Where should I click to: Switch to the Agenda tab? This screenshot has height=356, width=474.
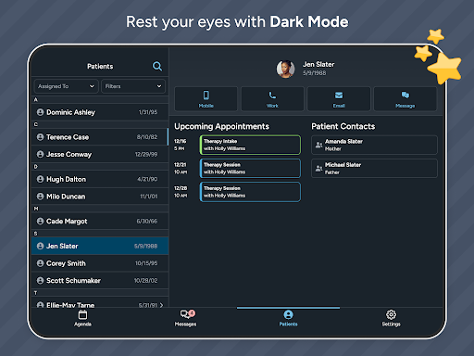pyautogui.click(x=82, y=318)
